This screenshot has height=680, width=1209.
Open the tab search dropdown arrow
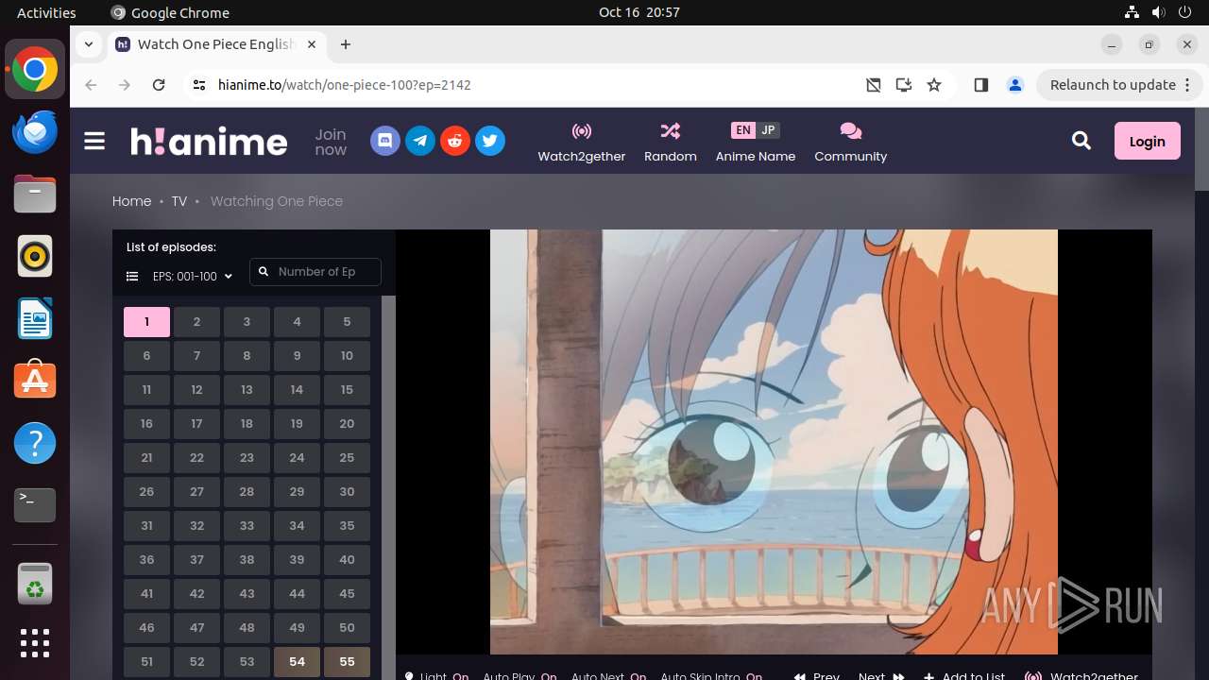(x=89, y=44)
